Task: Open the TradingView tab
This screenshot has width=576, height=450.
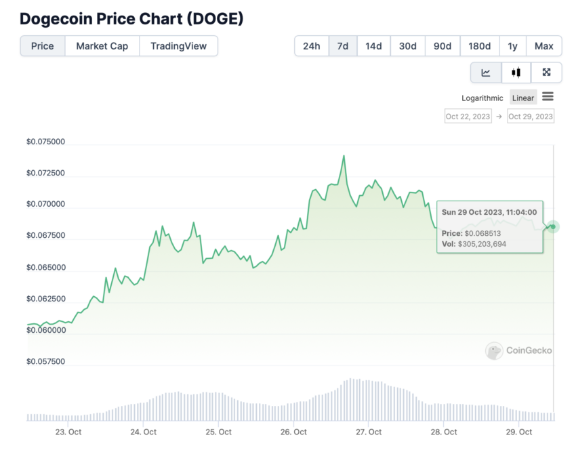Action: click(x=178, y=46)
